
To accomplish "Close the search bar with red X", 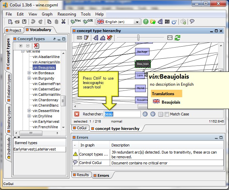I will click(x=77, y=114).
